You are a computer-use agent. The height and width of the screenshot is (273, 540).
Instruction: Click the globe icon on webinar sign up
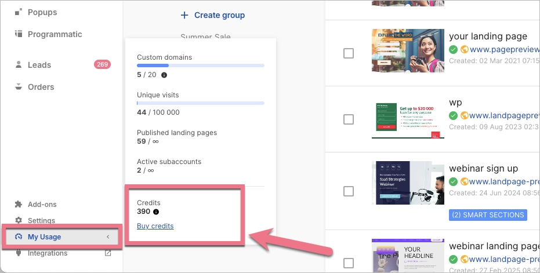[x=464, y=181]
